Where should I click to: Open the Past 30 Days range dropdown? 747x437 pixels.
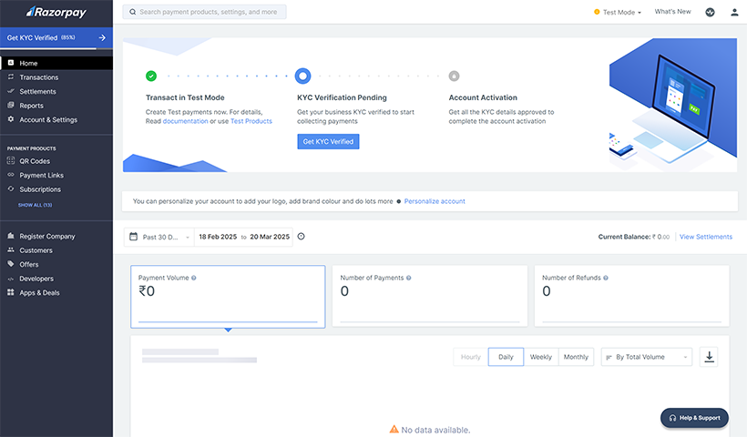[159, 237]
